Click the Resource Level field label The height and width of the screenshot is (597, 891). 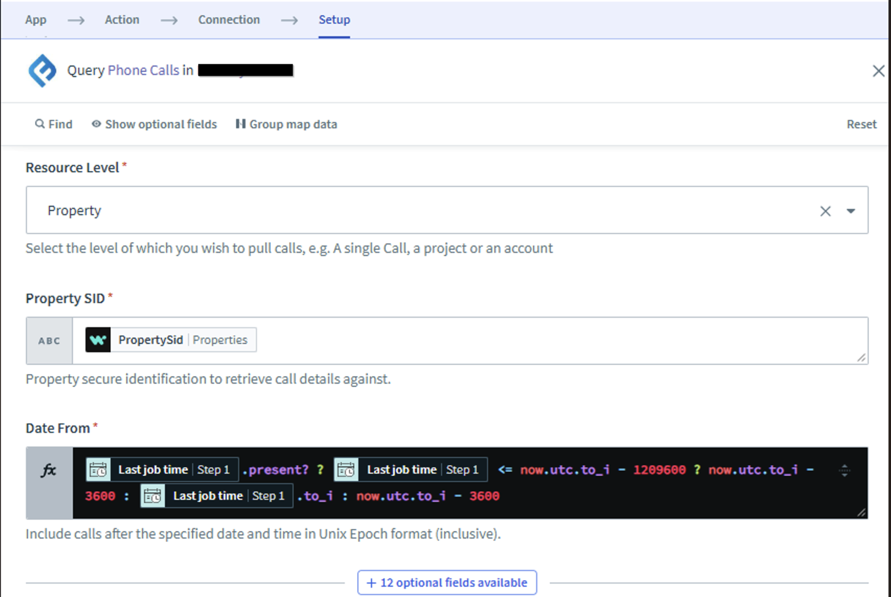(72, 168)
